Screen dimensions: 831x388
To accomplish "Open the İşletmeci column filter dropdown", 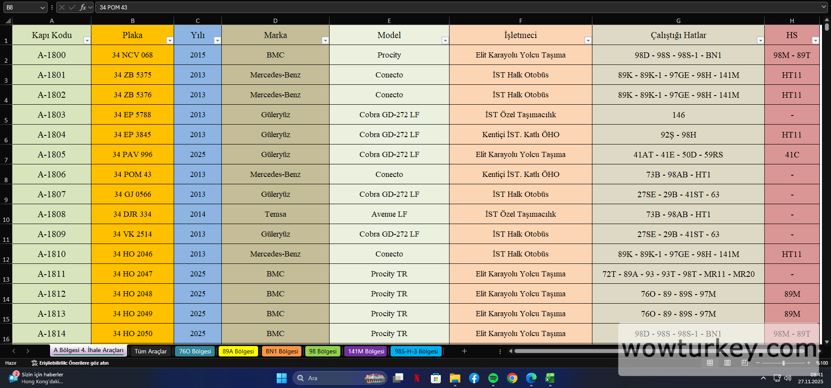I will [x=588, y=41].
